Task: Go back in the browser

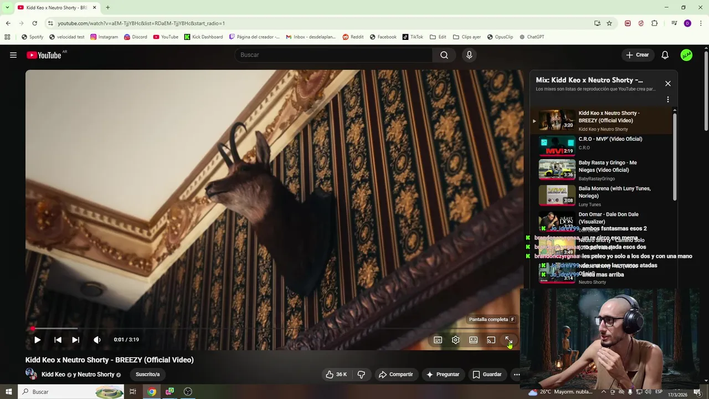Action: (8, 23)
